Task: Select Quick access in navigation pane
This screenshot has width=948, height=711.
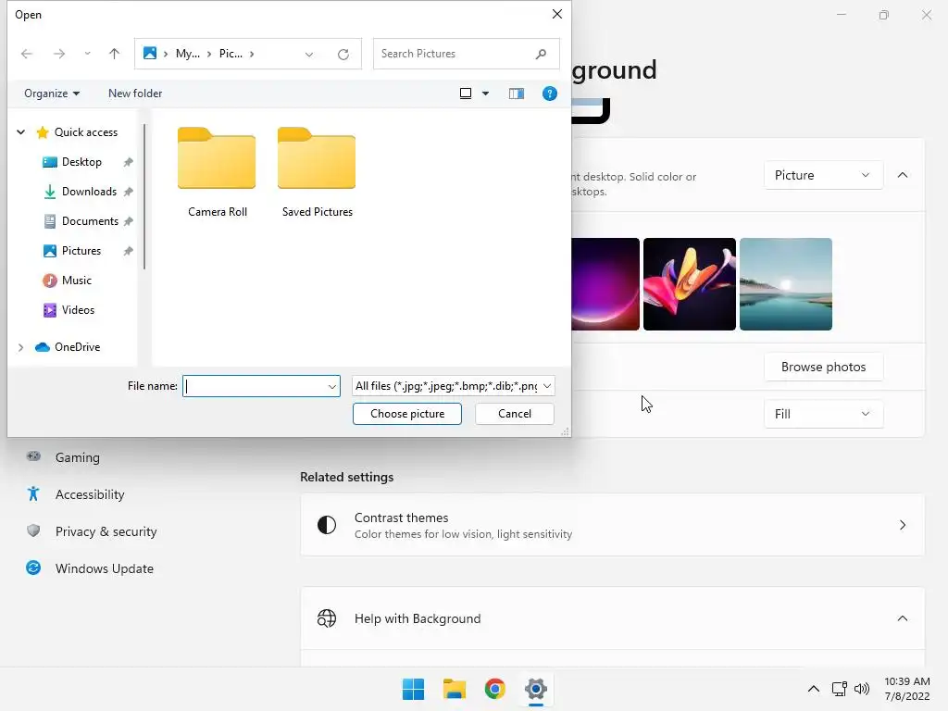Action: [x=86, y=131]
